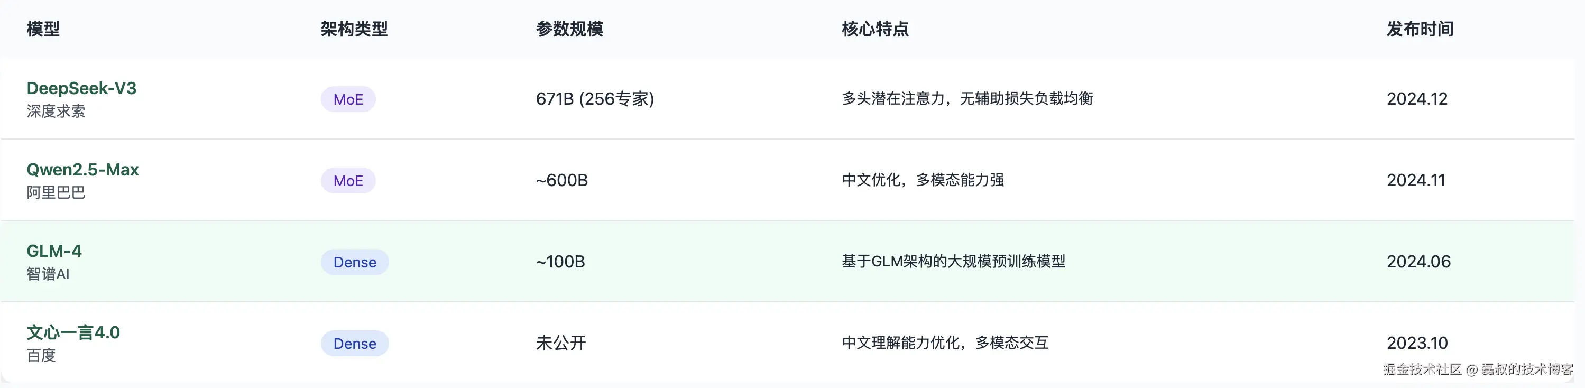
Task: Click the 2024.12 release date
Action: [1416, 99]
